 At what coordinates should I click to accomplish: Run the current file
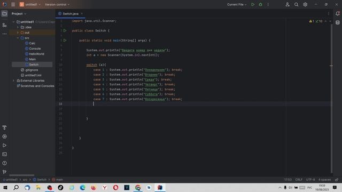[x=253, y=4]
